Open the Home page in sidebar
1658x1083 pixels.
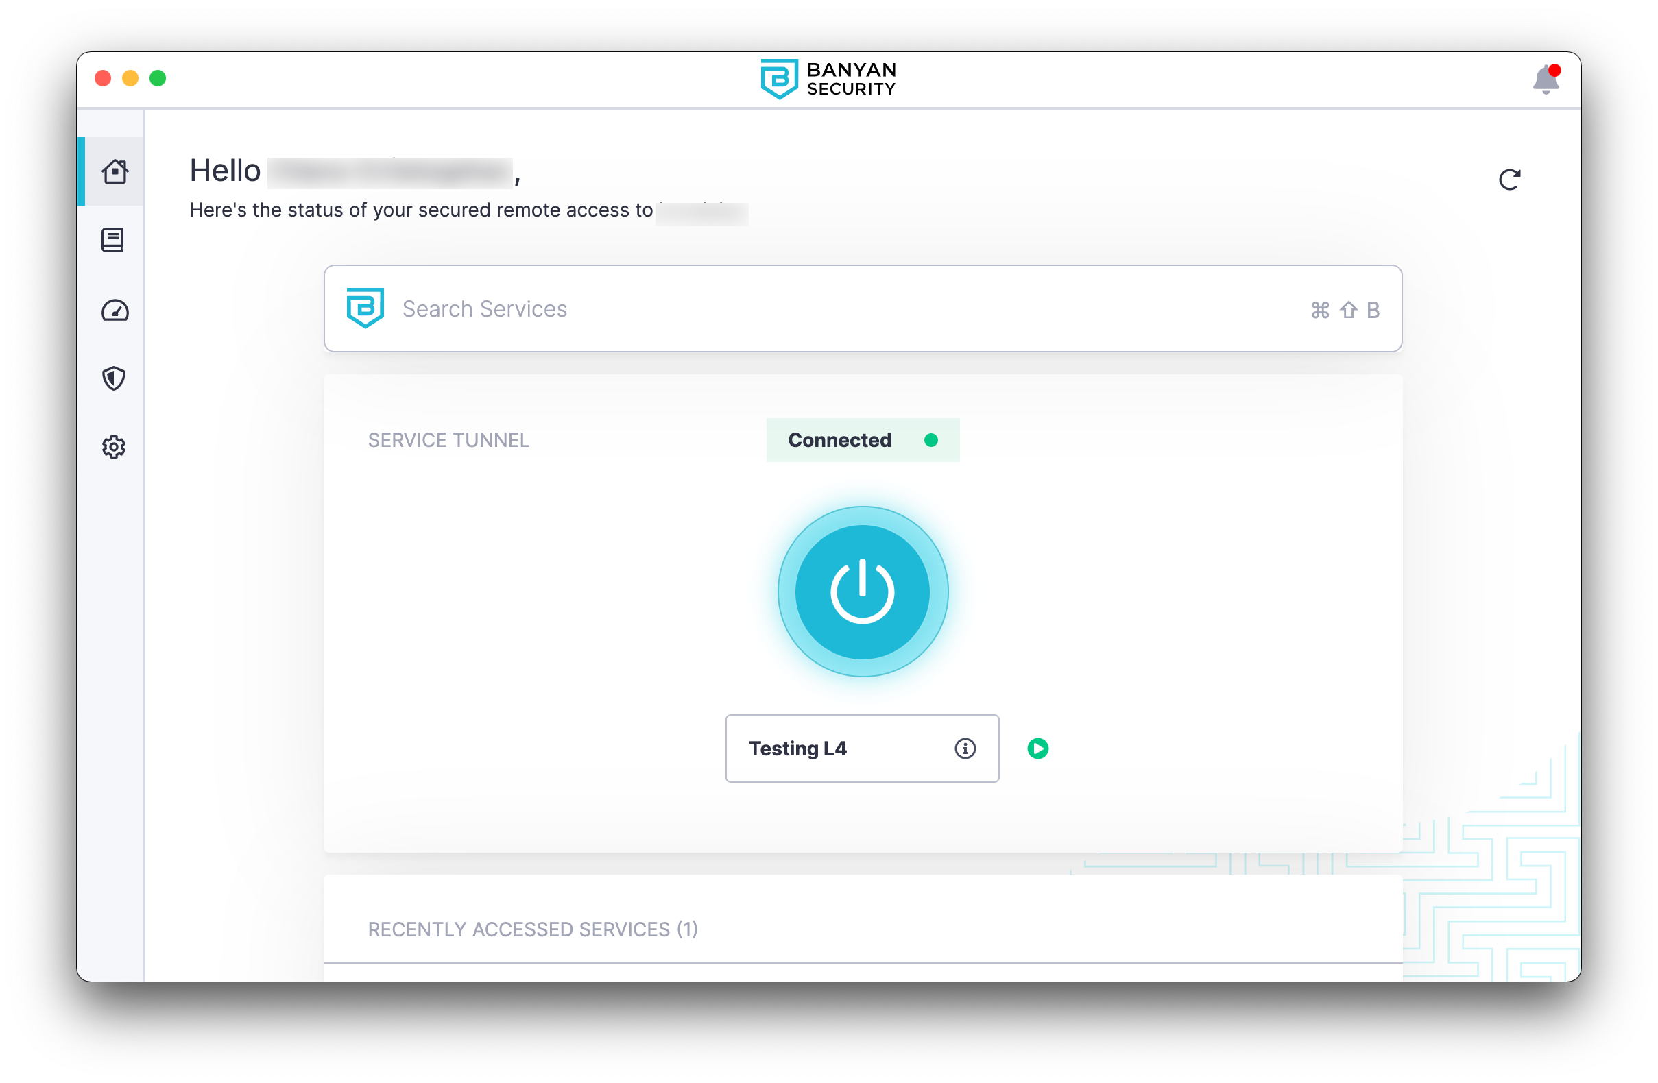point(115,171)
